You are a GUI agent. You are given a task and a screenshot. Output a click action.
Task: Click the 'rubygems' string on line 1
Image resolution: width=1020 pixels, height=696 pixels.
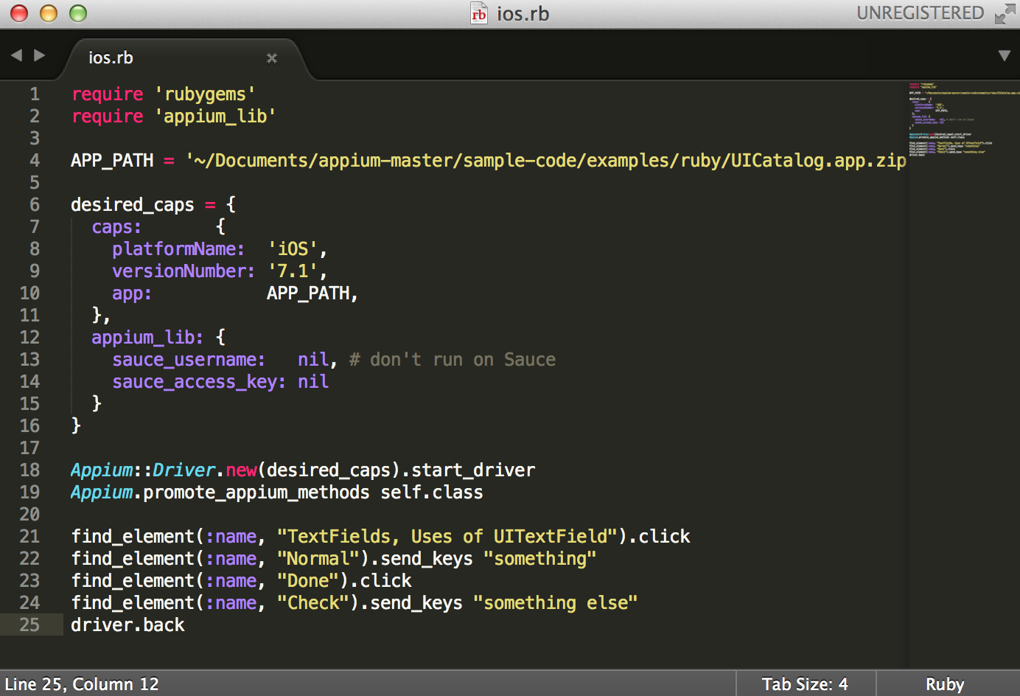point(205,94)
